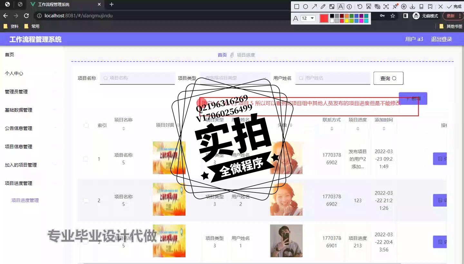464x264 pixels.
Task: Open the font size 12 dropdown
Action: (308, 18)
